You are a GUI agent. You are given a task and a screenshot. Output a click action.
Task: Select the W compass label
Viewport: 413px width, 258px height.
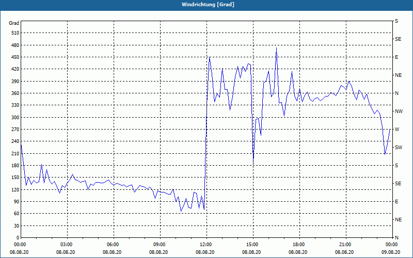coord(397,130)
